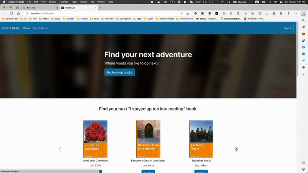
Task: Show next books with right carousel arrow
Action: coord(236,150)
